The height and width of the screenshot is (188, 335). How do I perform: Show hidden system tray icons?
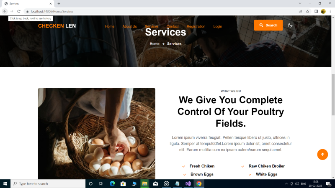click(x=286, y=183)
